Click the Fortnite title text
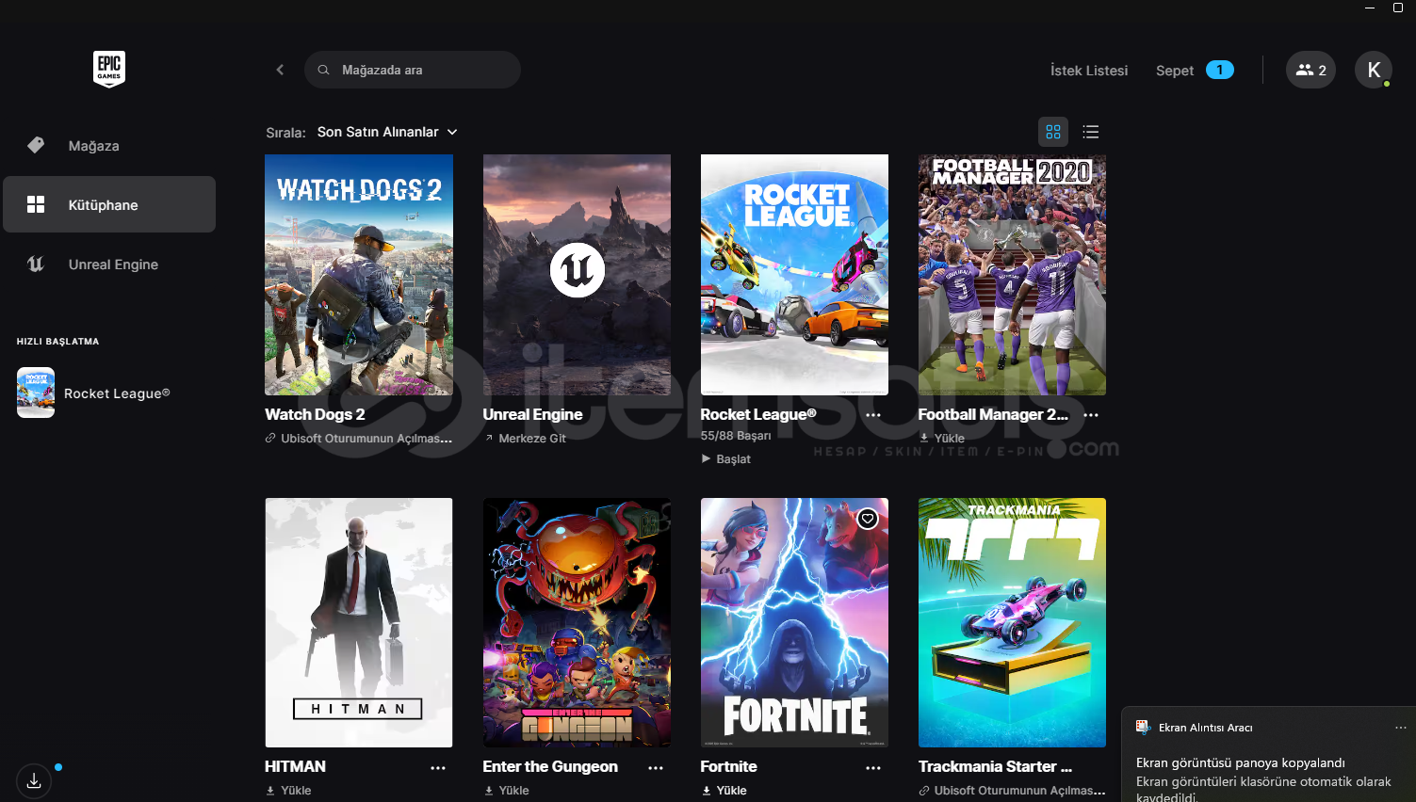This screenshot has width=1416, height=802. tap(728, 767)
